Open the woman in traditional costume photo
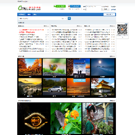135x135 pixels. [98, 118]
